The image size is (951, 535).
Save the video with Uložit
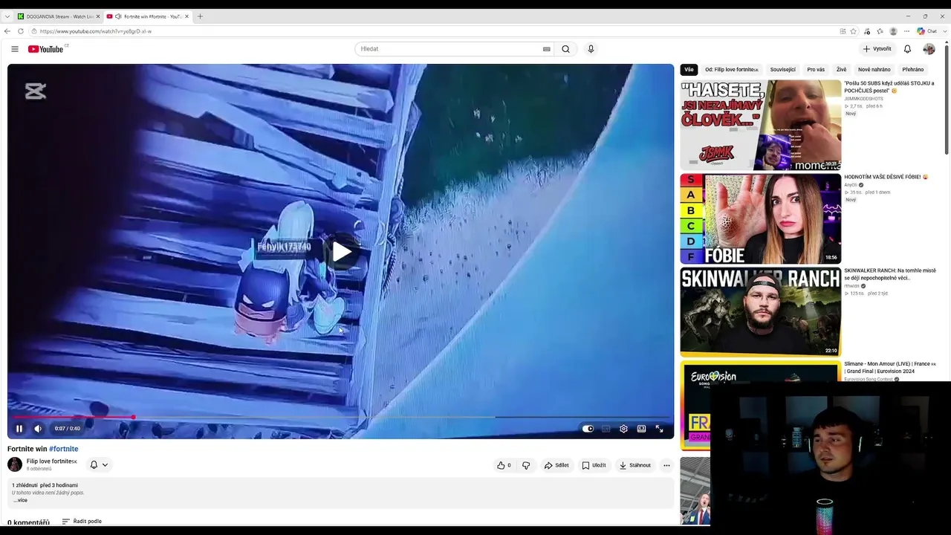(x=594, y=465)
